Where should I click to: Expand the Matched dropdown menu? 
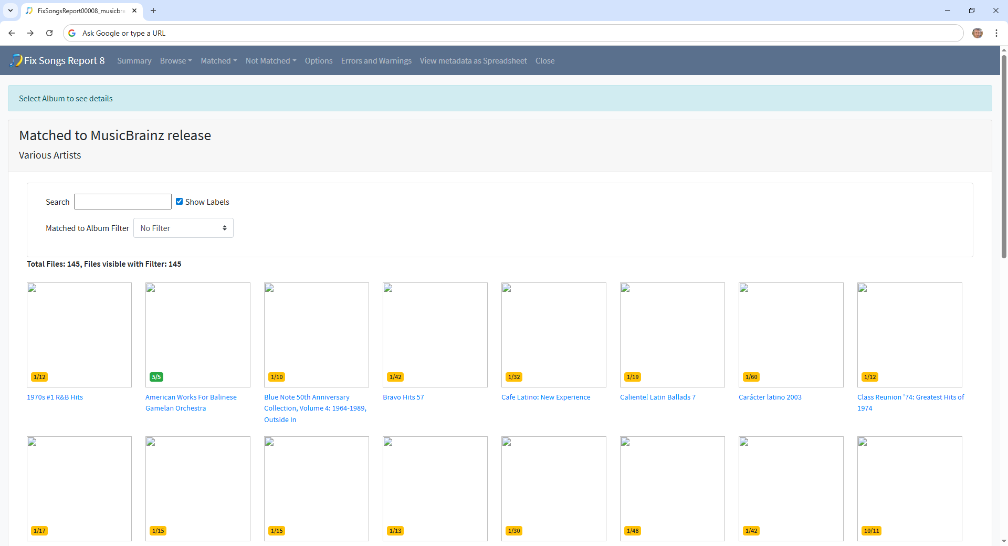coord(218,61)
